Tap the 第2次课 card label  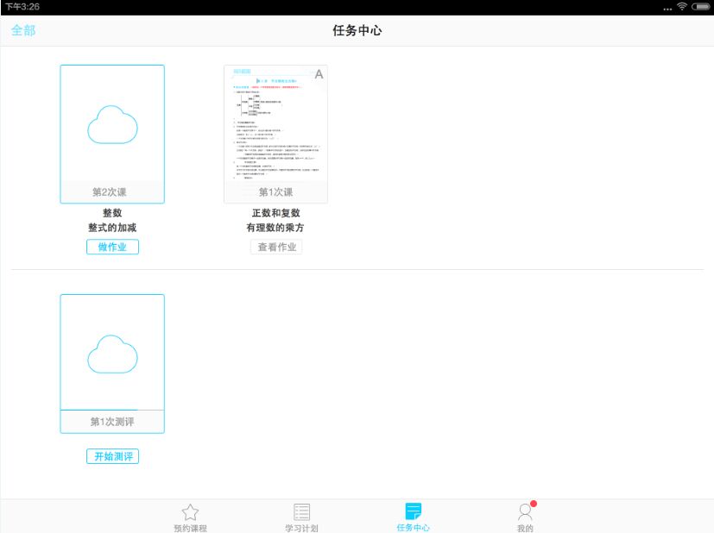tap(112, 192)
